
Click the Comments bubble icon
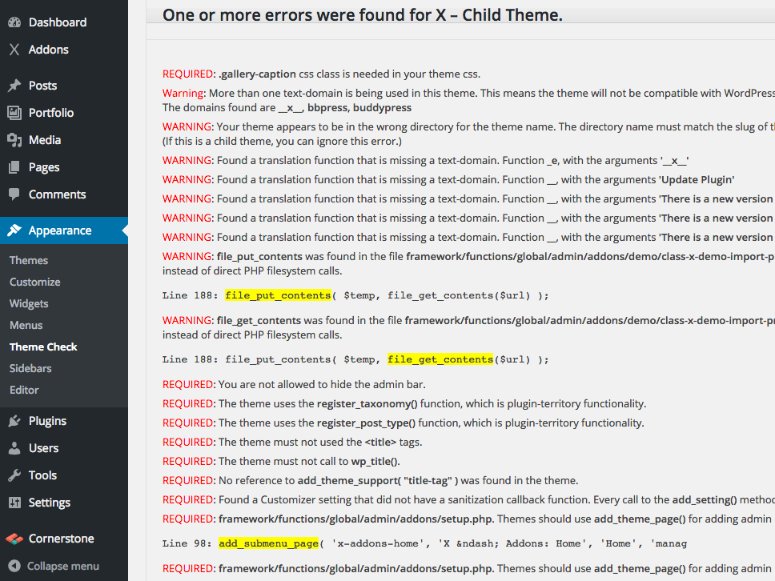pos(14,194)
